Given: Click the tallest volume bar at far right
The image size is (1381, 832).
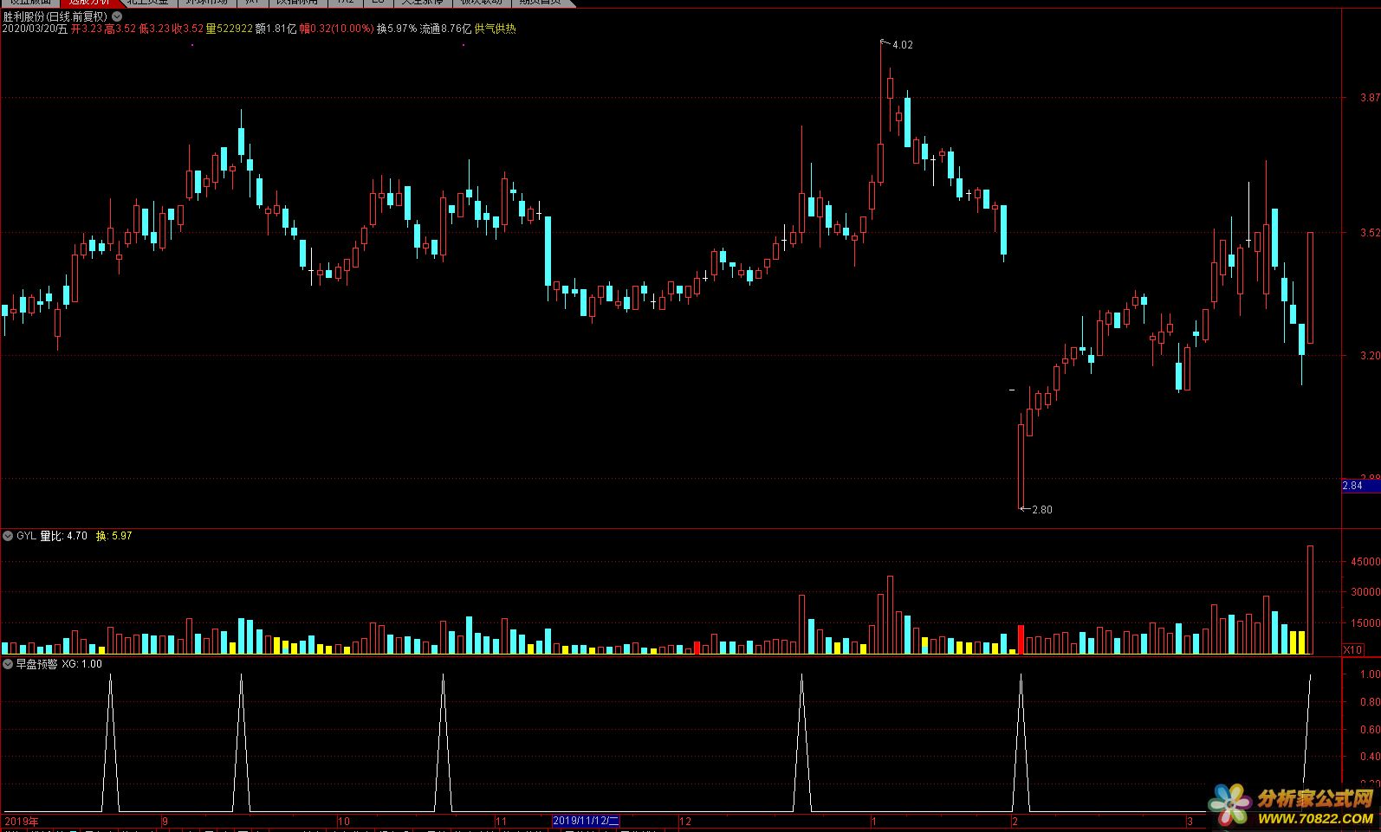Looking at the screenshot, I should (1310, 599).
